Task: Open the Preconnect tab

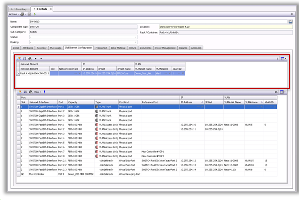Action: click(x=101, y=48)
